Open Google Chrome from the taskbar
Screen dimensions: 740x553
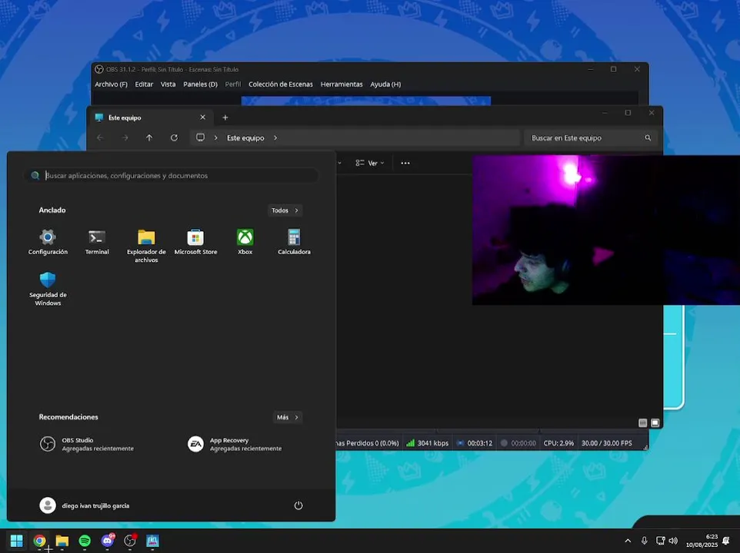click(x=40, y=541)
